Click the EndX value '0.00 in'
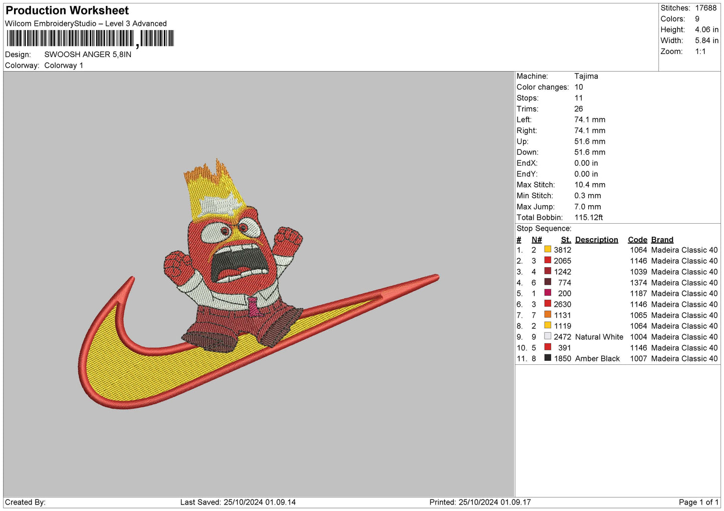 [586, 163]
